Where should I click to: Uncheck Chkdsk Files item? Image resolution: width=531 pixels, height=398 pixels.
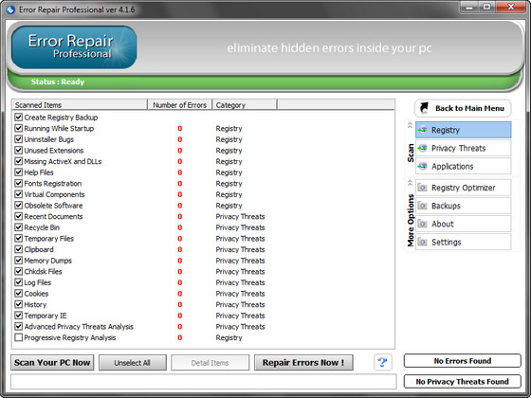coord(19,271)
